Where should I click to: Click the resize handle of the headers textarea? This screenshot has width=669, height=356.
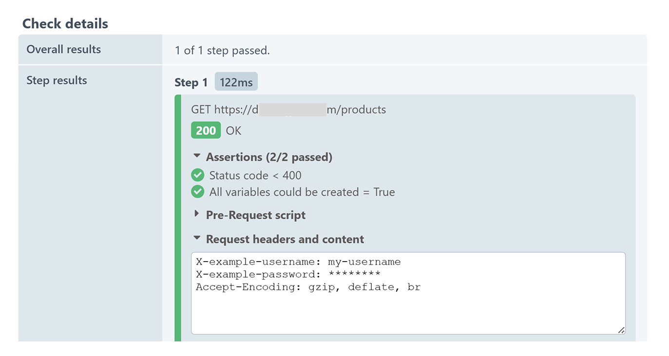point(621,330)
